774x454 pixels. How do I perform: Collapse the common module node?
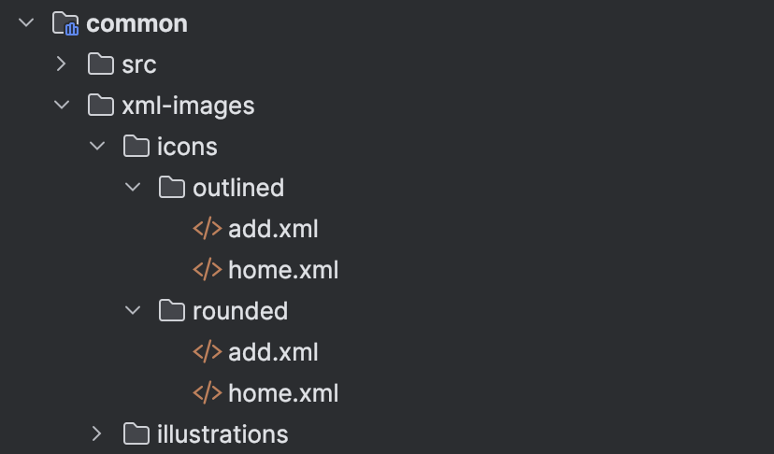(x=26, y=23)
